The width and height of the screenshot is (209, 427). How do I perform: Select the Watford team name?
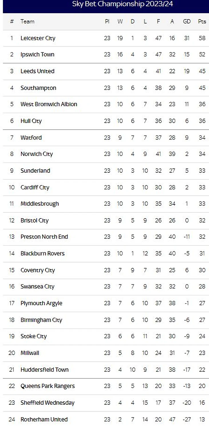point(31,138)
